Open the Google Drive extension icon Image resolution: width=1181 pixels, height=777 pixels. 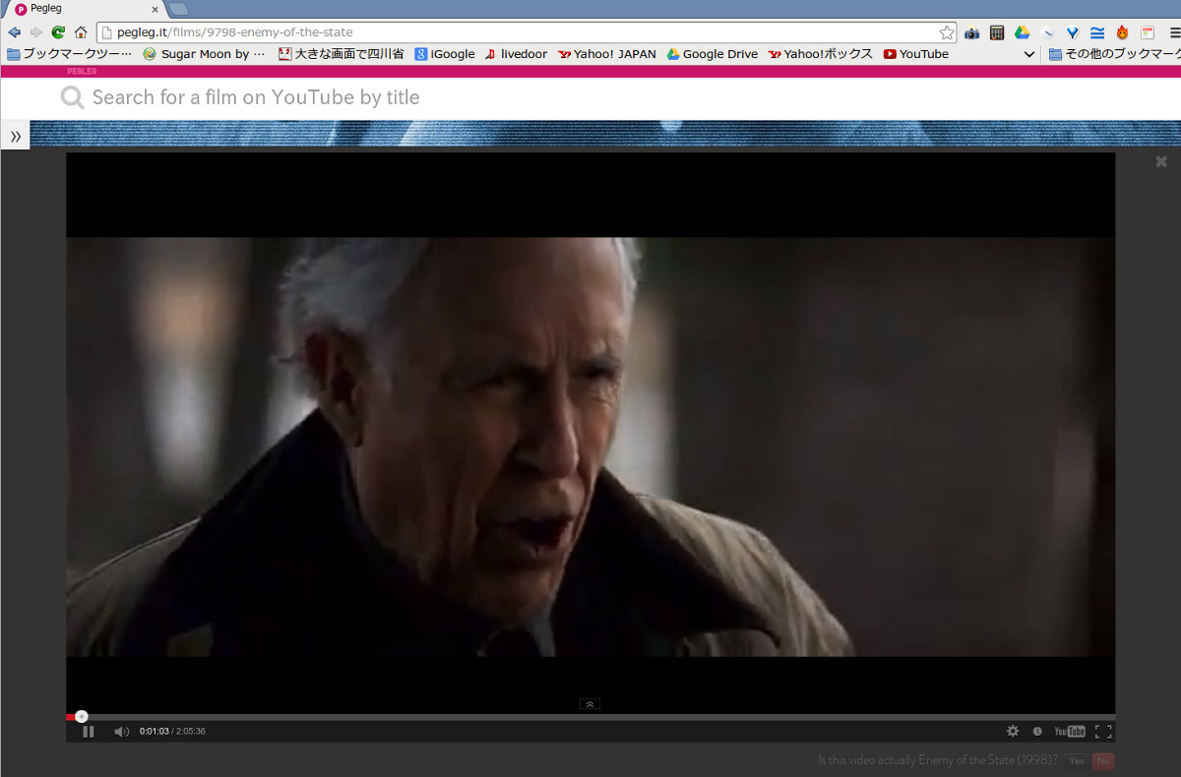[x=1023, y=32]
